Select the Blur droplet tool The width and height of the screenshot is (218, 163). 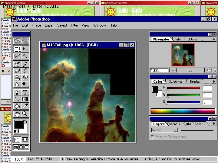(x=17, y=85)
